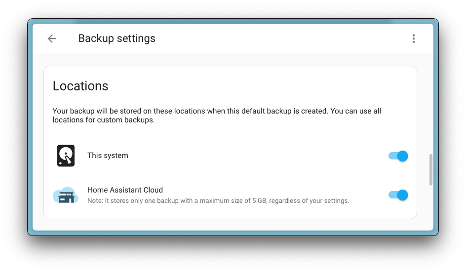Go back using the left arrow icon
466x272 pixels.
(52, 39)
